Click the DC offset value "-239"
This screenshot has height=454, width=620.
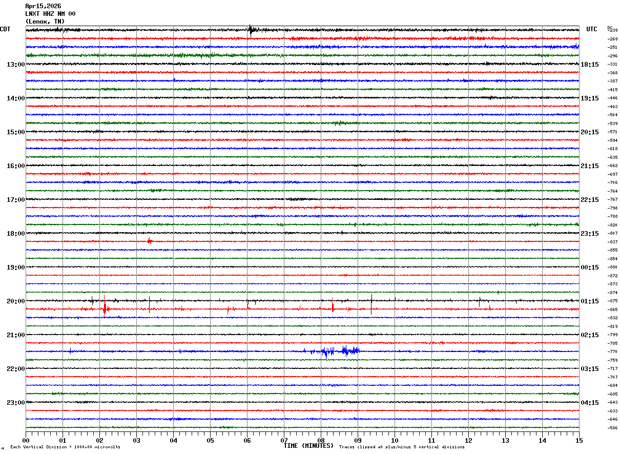tap(612, 30)
